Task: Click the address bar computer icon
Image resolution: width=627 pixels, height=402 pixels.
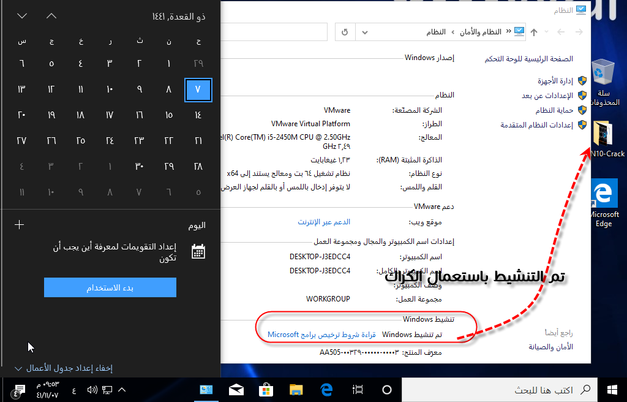Action: [x=519, y=32]
